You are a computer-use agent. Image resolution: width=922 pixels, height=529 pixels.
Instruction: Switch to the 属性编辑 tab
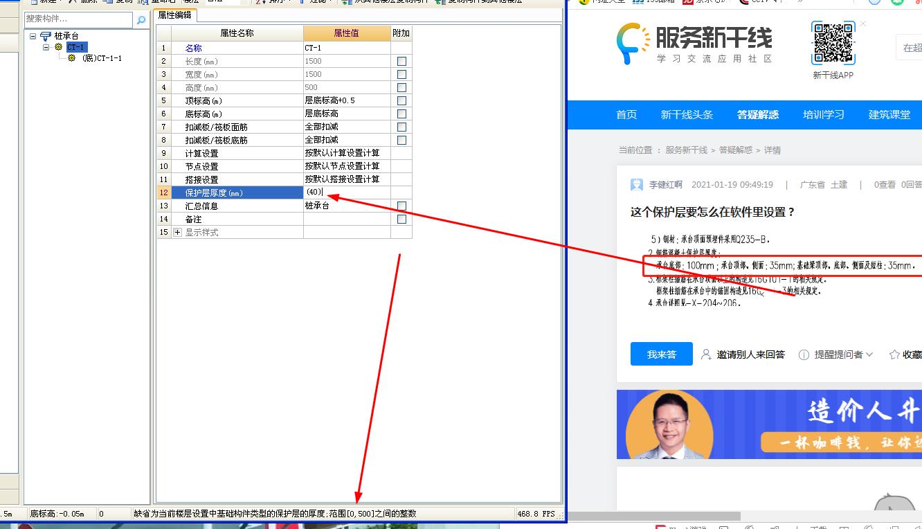point(176,15)
